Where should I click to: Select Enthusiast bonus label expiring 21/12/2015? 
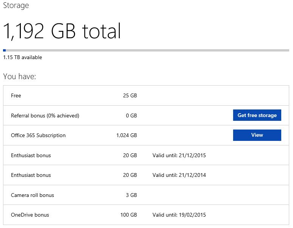click(31, 155)
